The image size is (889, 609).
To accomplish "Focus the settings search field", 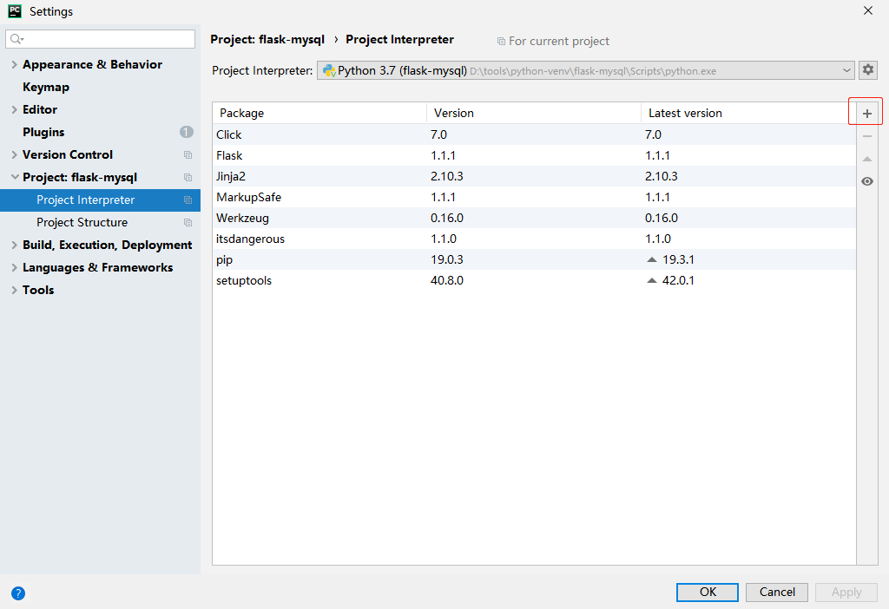I will (x=101, y=38).
